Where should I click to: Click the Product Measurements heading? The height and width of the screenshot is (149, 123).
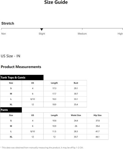[x=21, y=67]
